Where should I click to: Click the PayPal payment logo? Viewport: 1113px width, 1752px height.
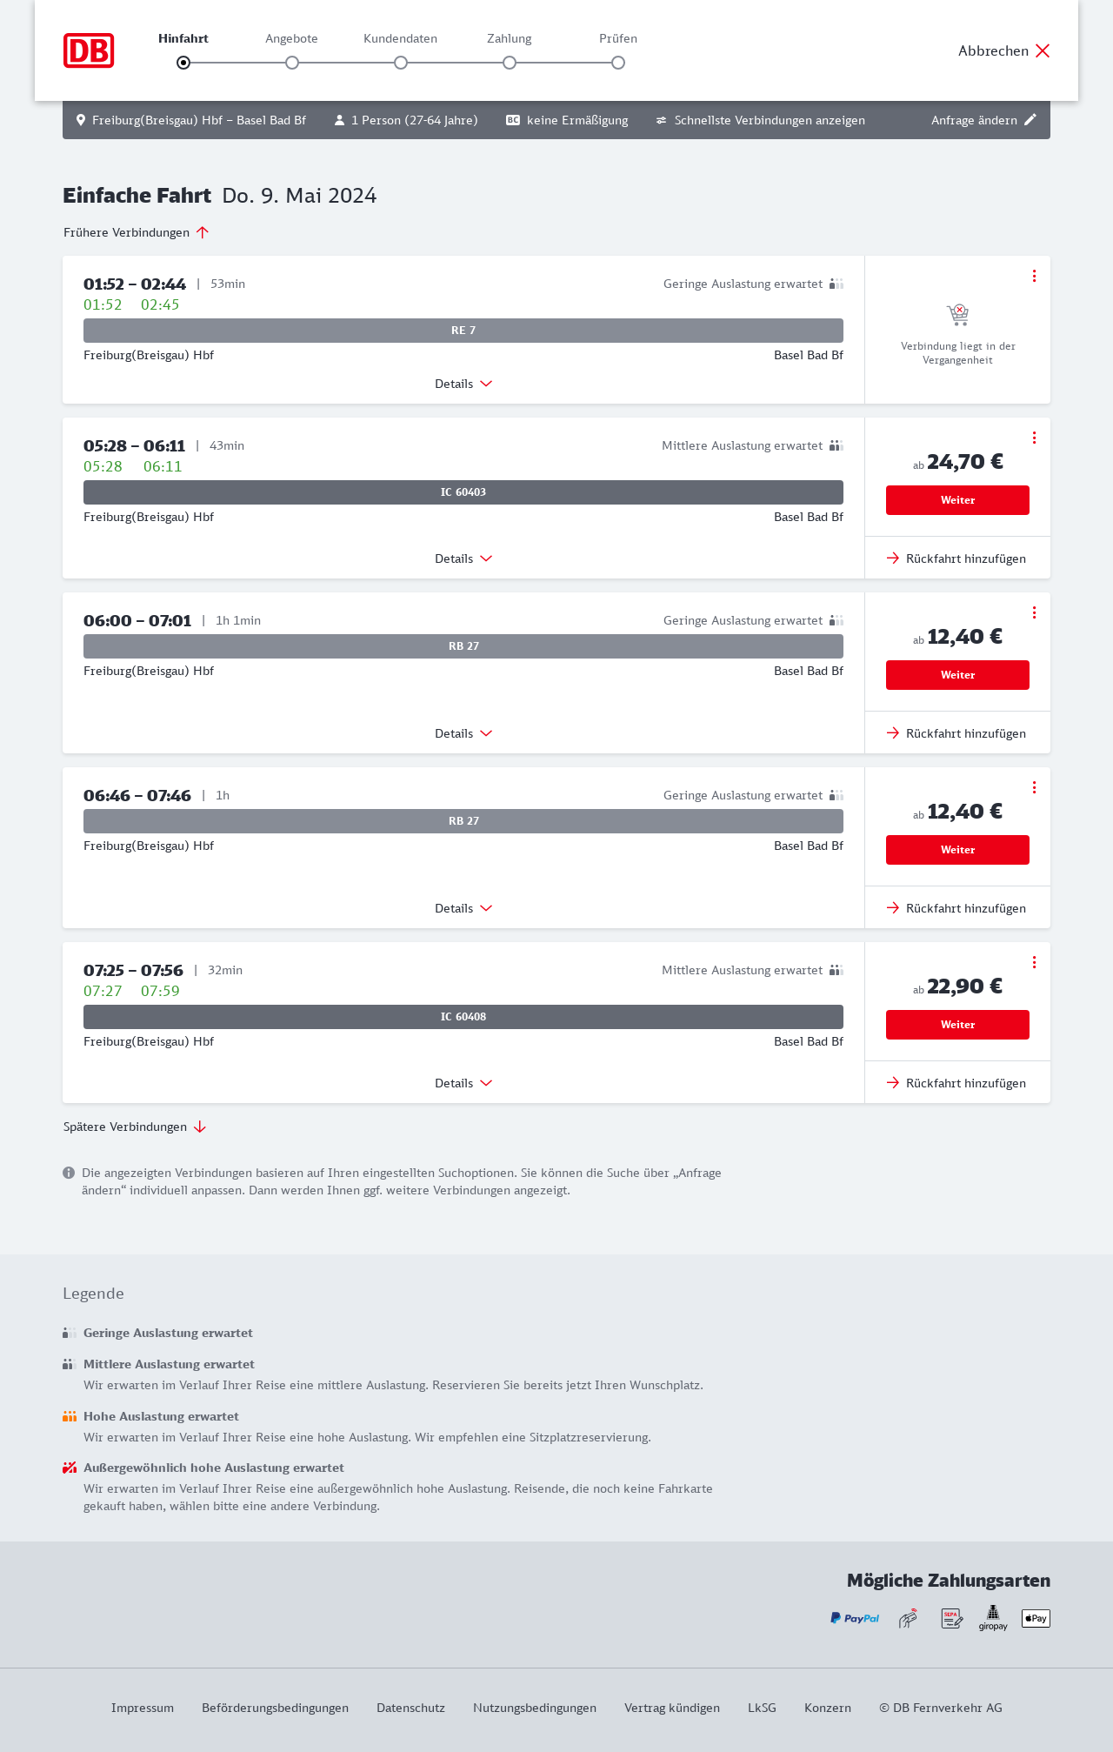pos(855,1618)
